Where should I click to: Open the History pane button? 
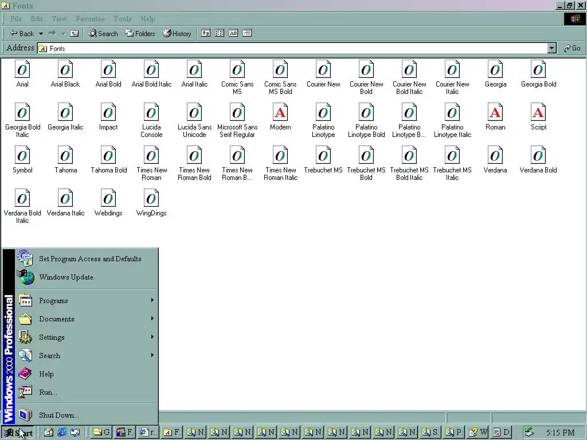click(177, 33)
